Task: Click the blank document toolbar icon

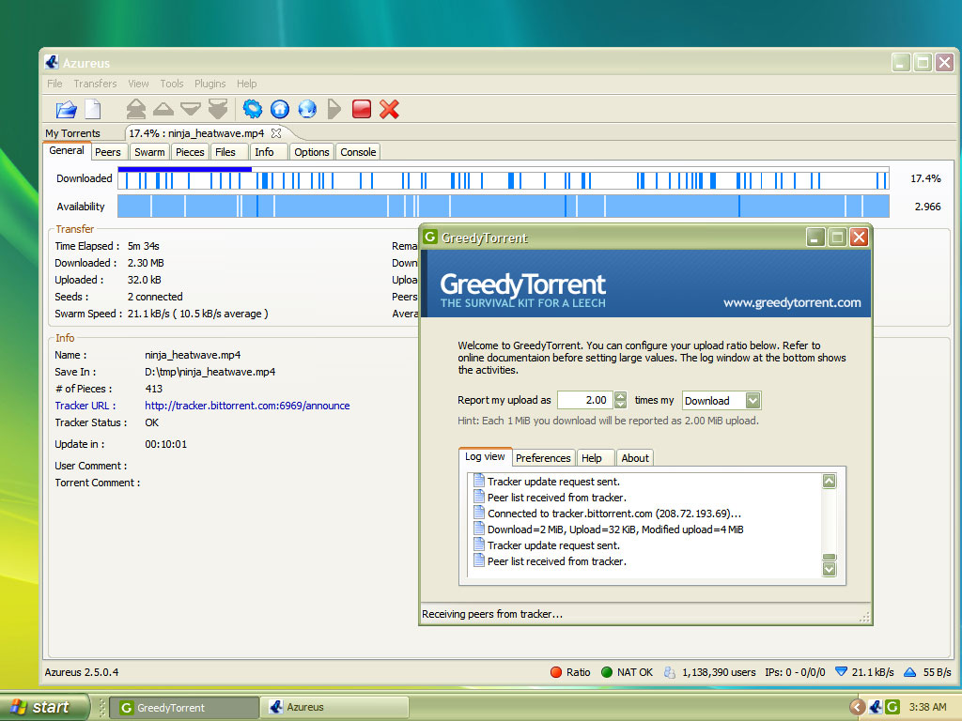Action: coord(93,110)
